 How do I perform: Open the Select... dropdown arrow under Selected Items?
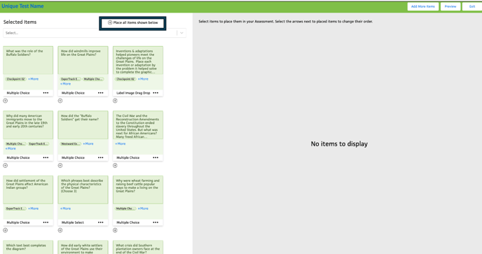(181, 33)
